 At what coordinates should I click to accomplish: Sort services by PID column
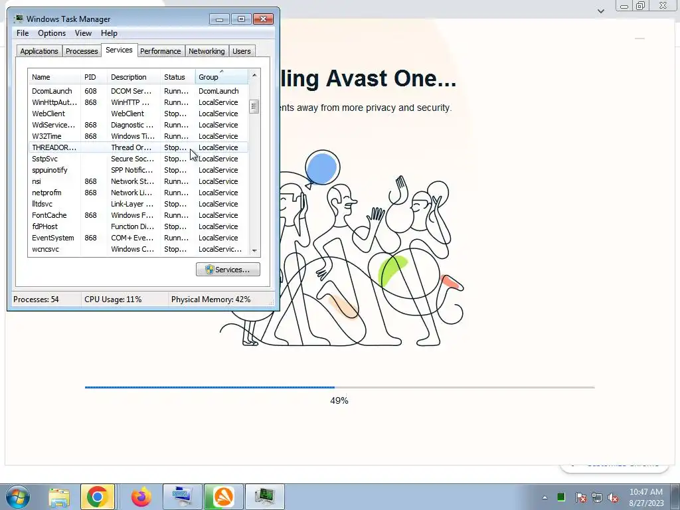pos(94,77)
